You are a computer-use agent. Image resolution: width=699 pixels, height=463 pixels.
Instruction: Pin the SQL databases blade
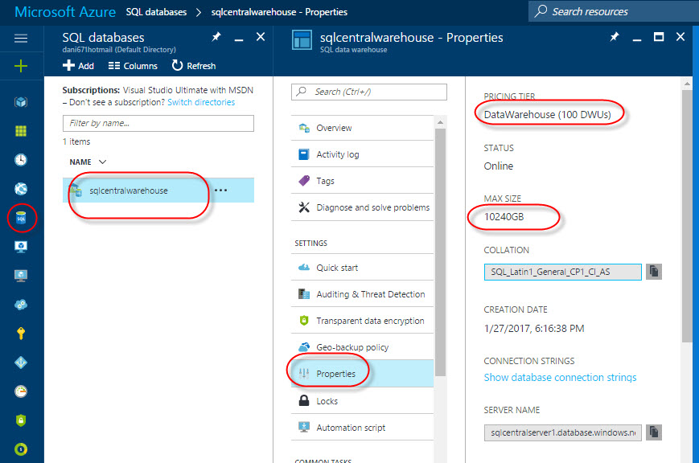216,38
